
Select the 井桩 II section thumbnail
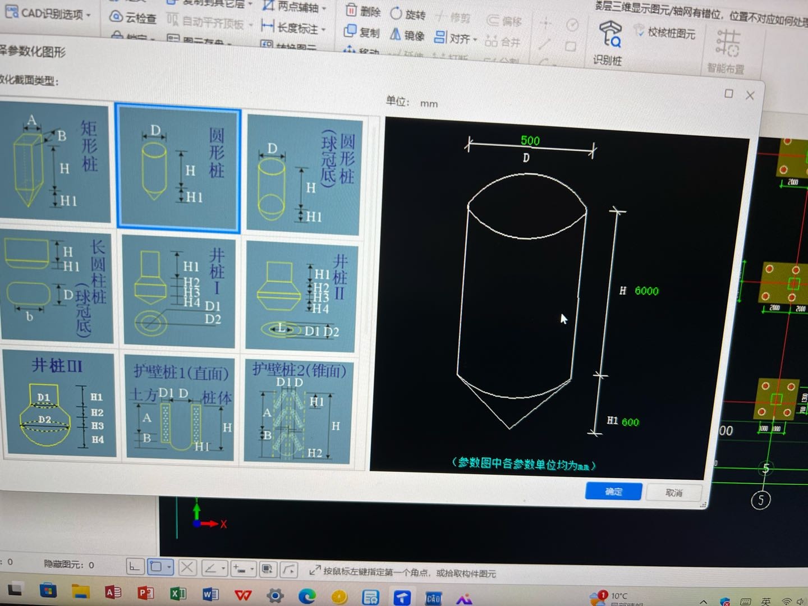(x=301, y=296)
